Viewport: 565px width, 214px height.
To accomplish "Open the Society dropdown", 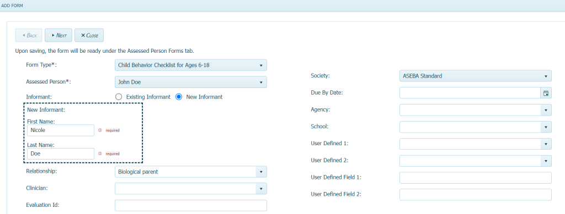I will tap(476, 76).
